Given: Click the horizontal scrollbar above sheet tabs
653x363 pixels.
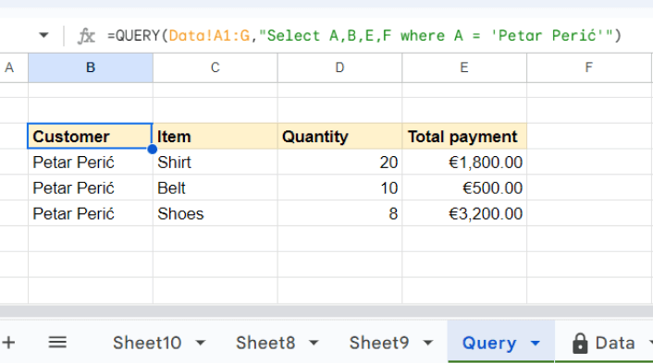Looking at the screenshot, I should [326, 311].
